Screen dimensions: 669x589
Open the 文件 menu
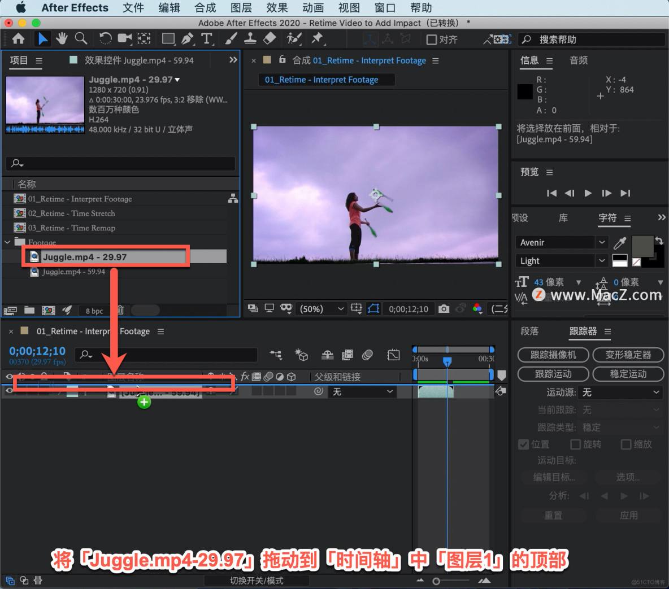(x=133, y=8)
